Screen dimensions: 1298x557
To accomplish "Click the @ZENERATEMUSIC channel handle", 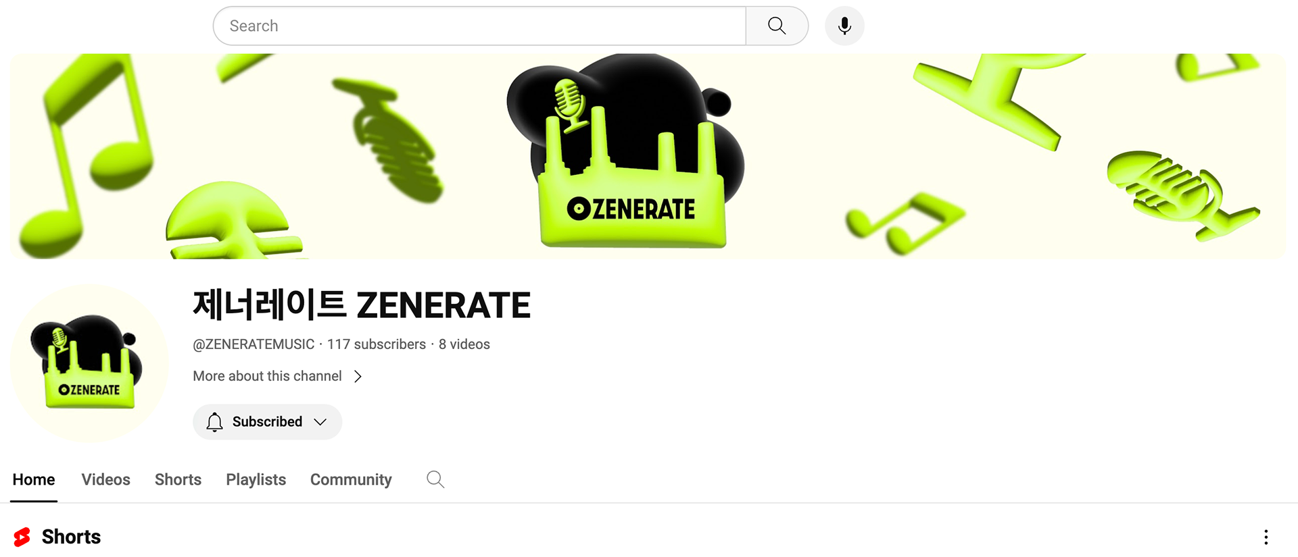I will coord(254,344).
